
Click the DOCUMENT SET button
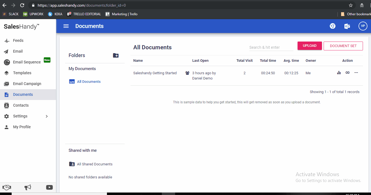[343, 46]
